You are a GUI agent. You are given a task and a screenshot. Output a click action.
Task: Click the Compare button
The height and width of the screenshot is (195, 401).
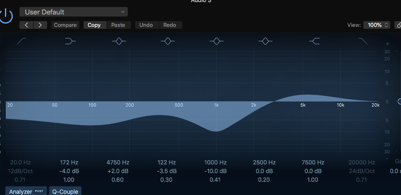pyautogui.click(x=65, y=25)
